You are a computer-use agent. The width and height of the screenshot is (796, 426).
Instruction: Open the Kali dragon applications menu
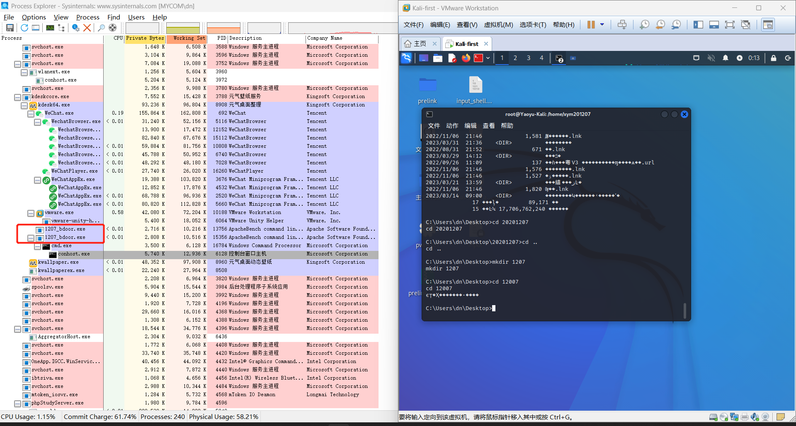pyautogui.click(x=406, y=58)
